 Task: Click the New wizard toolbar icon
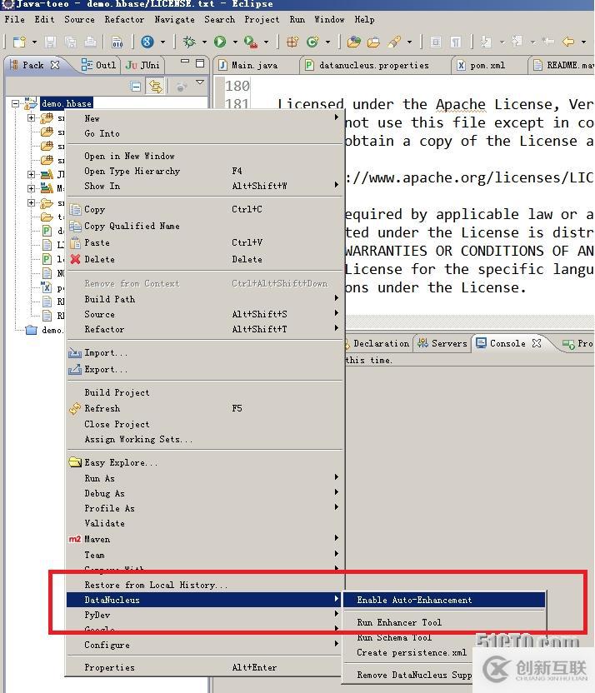(19, 42)
